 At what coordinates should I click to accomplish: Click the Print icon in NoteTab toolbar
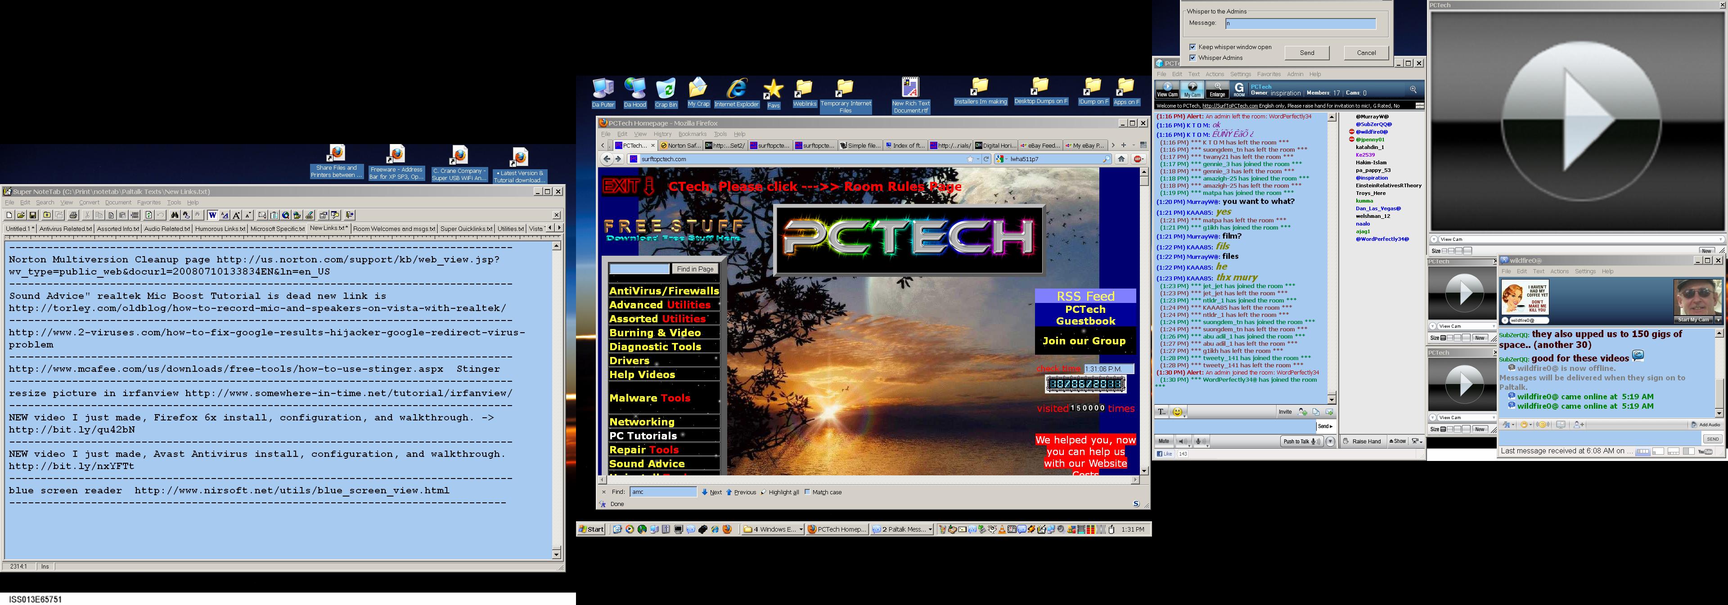pyautogui.click(x=73, y=215)
